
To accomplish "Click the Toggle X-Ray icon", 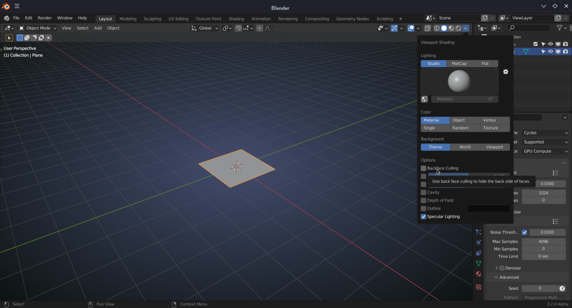I will pyautogui.click(x=427, y=28).
